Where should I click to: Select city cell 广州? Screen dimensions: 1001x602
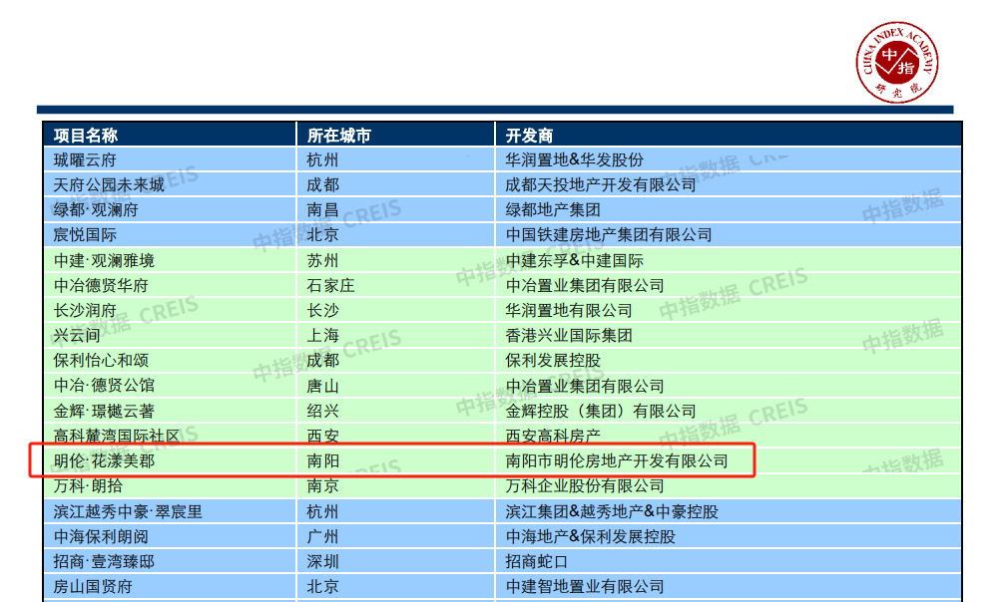click(322, 537)
